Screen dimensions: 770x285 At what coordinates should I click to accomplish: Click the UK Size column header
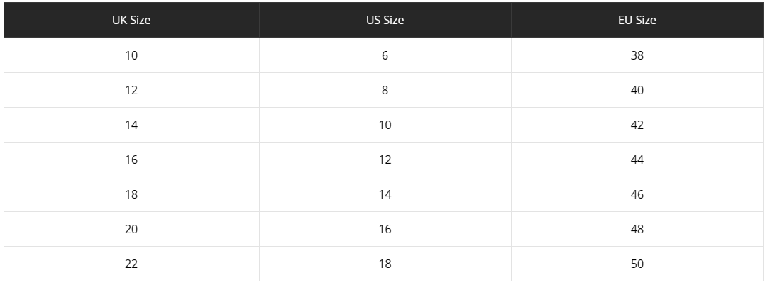131,20
